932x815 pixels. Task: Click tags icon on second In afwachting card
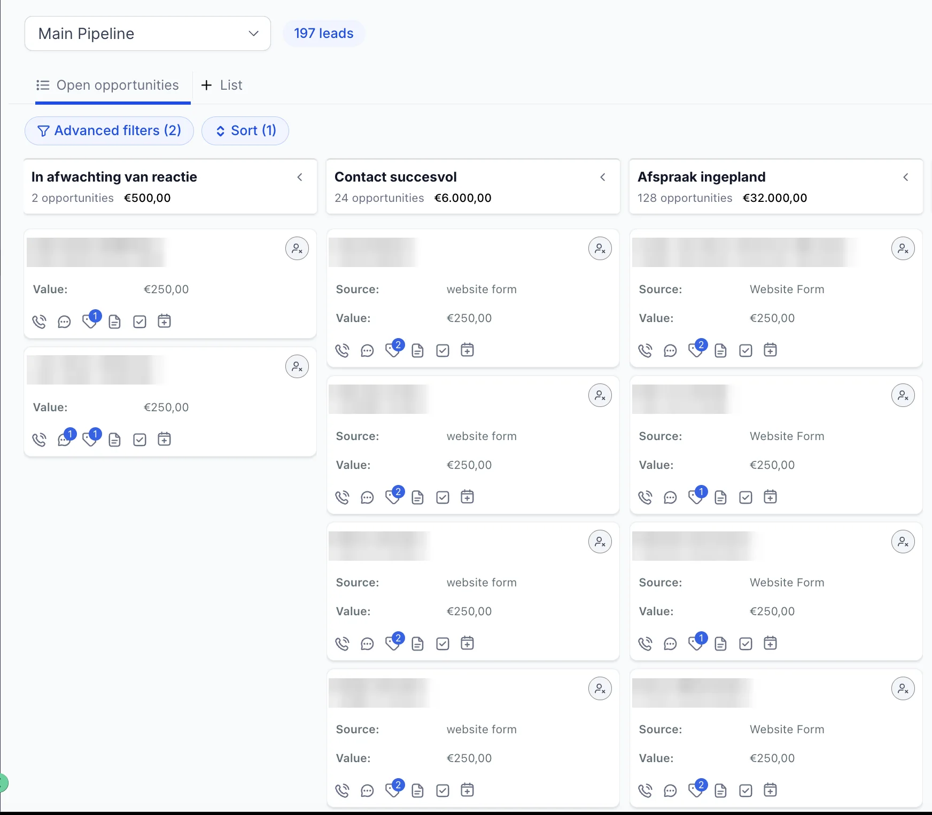[91, 438]
